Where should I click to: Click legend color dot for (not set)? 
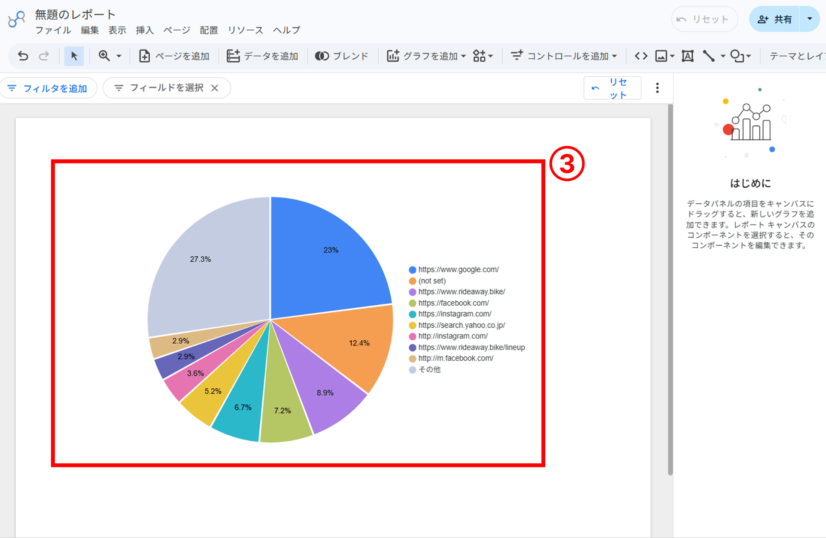(412, 281)
